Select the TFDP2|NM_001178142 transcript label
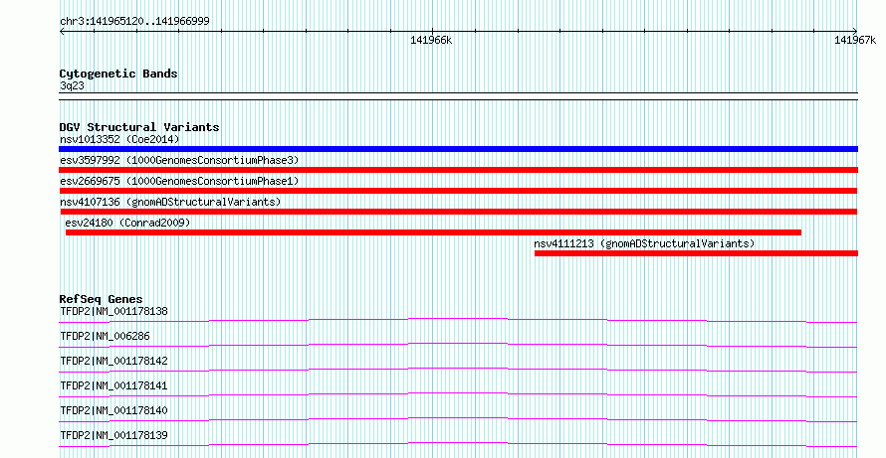 tap(113, 361)
